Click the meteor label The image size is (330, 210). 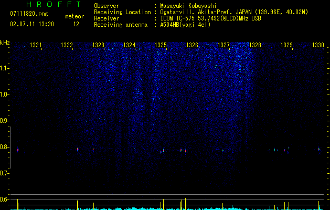[74, 16]
